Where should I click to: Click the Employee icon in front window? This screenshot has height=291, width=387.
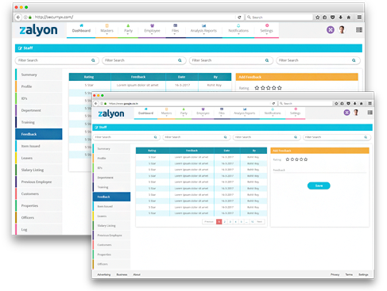tap(203, 109)
